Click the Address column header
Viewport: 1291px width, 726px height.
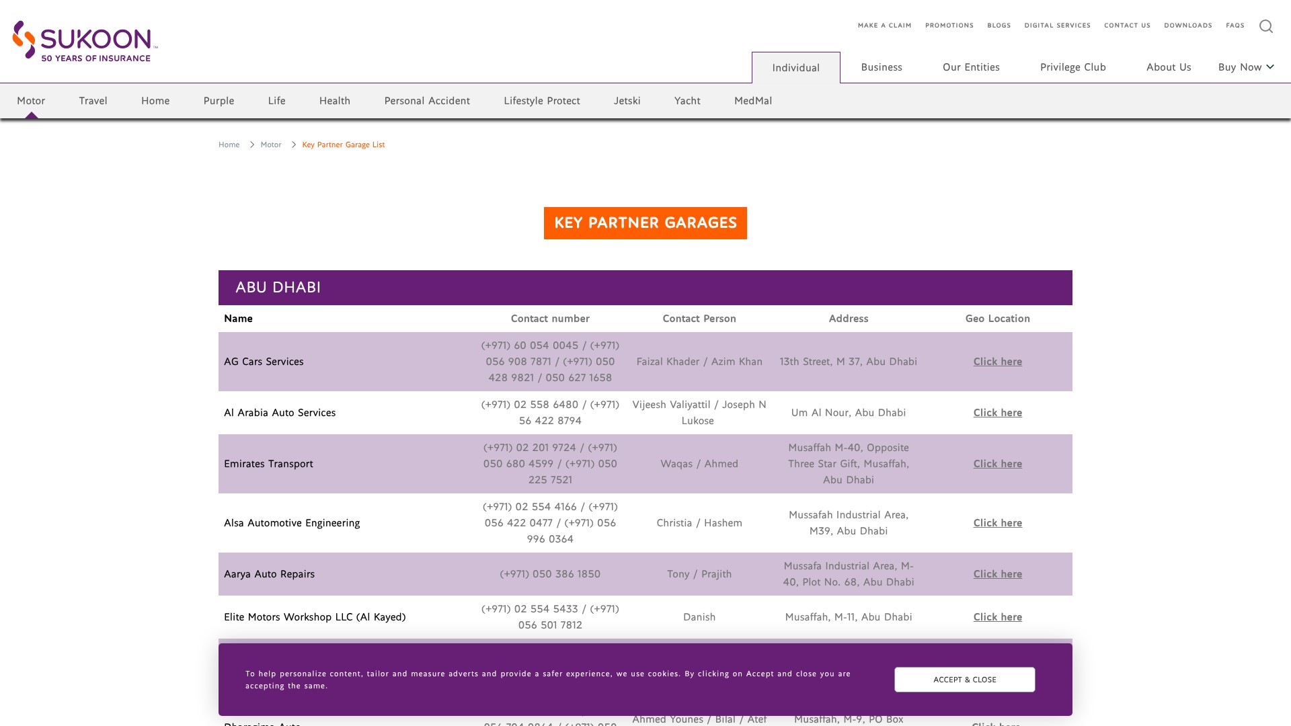tap(849, 319)
